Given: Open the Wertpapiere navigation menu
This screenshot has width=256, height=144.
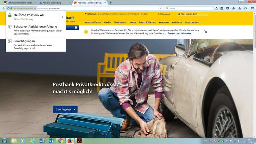Looking at the screenshot, I should [x=120, y=22].
